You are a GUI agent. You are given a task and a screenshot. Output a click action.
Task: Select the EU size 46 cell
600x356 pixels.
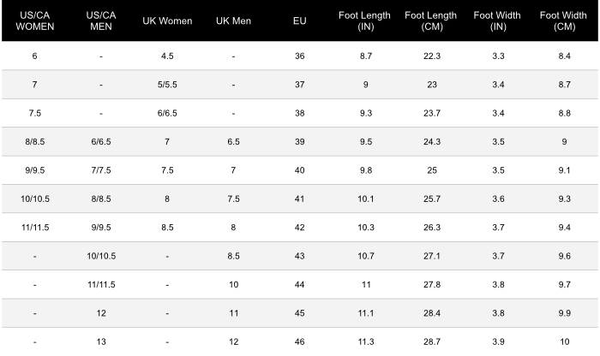(x=299, y=341)
